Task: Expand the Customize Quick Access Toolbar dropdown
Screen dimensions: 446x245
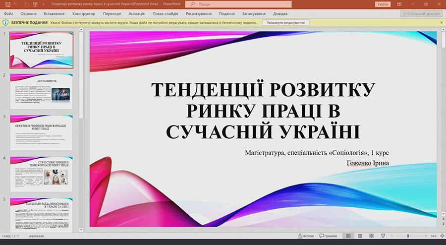Action: pyautogui.click(x=44, y=4)
